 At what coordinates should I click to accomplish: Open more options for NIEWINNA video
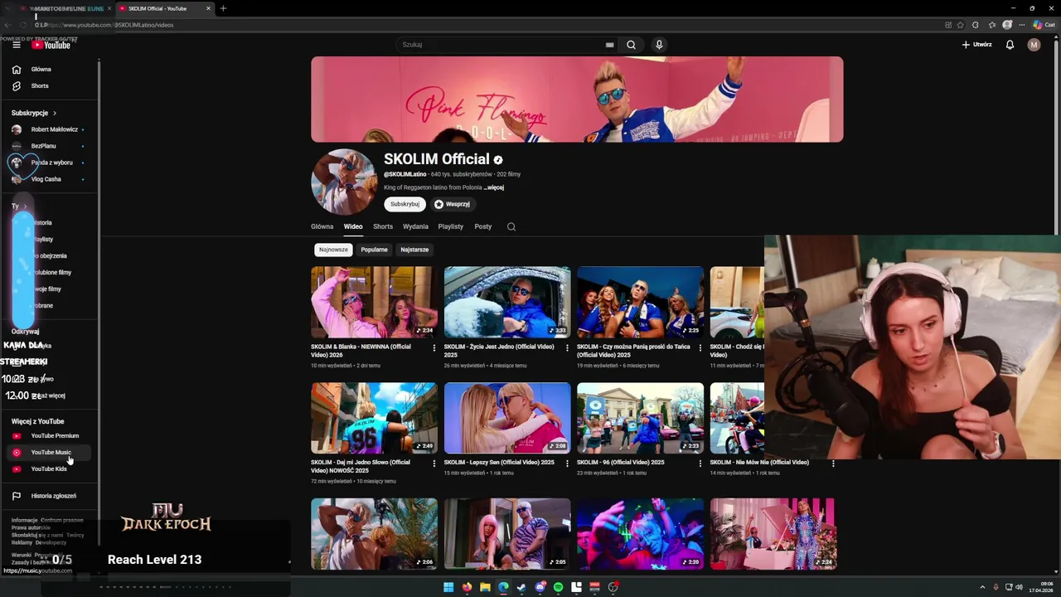[434, 348]
